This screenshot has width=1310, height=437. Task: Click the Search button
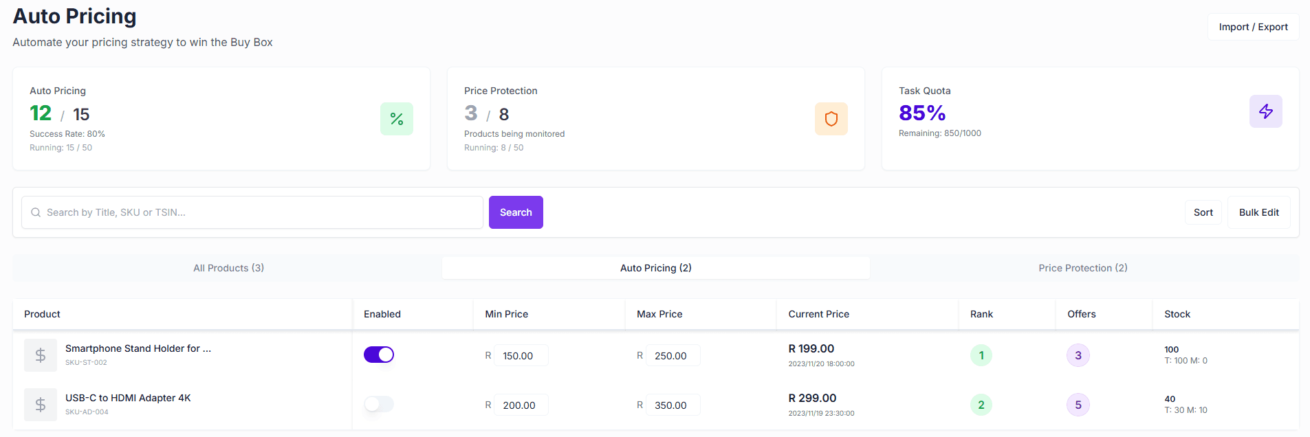(x=515, y=212)
